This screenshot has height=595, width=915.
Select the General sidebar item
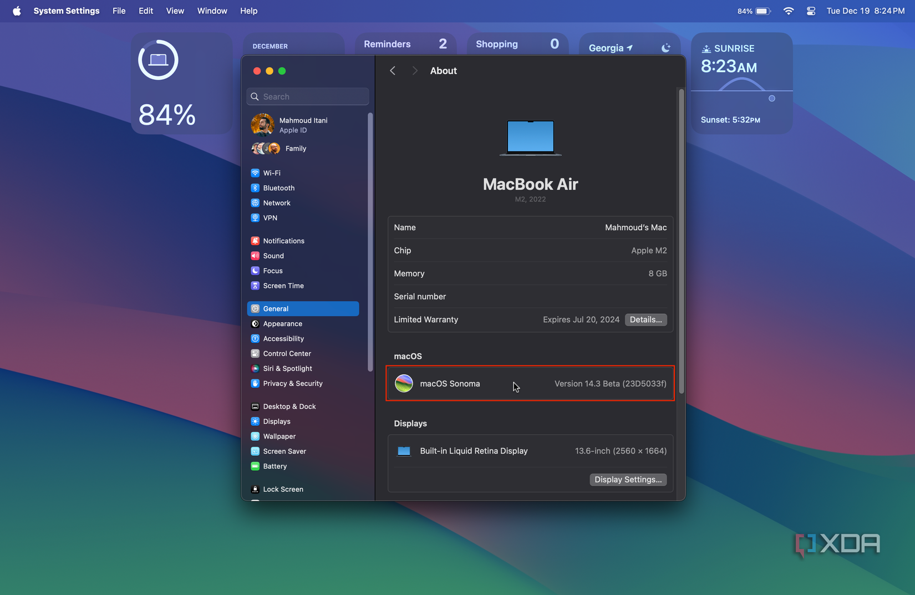(303, 309)
